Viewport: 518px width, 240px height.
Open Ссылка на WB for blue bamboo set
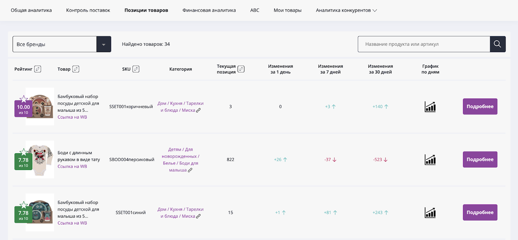point(72,223)
